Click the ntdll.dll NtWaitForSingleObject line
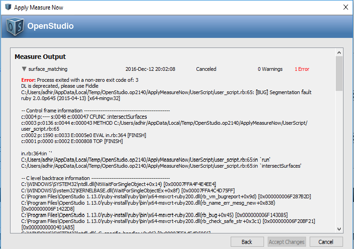 click(x=118, y=184)
